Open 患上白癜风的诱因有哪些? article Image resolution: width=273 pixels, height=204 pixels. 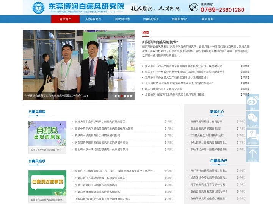coord(206,128)
